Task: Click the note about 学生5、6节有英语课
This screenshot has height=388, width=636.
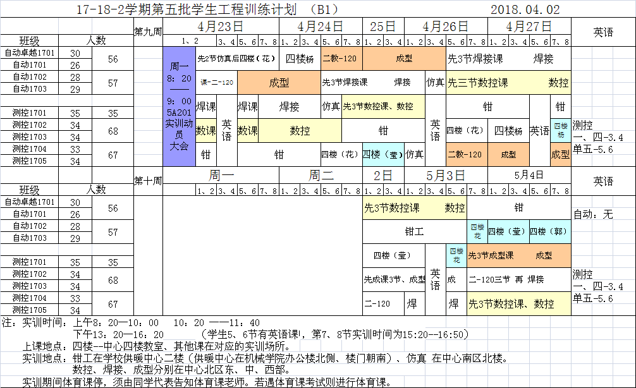Action: [335, 334]
